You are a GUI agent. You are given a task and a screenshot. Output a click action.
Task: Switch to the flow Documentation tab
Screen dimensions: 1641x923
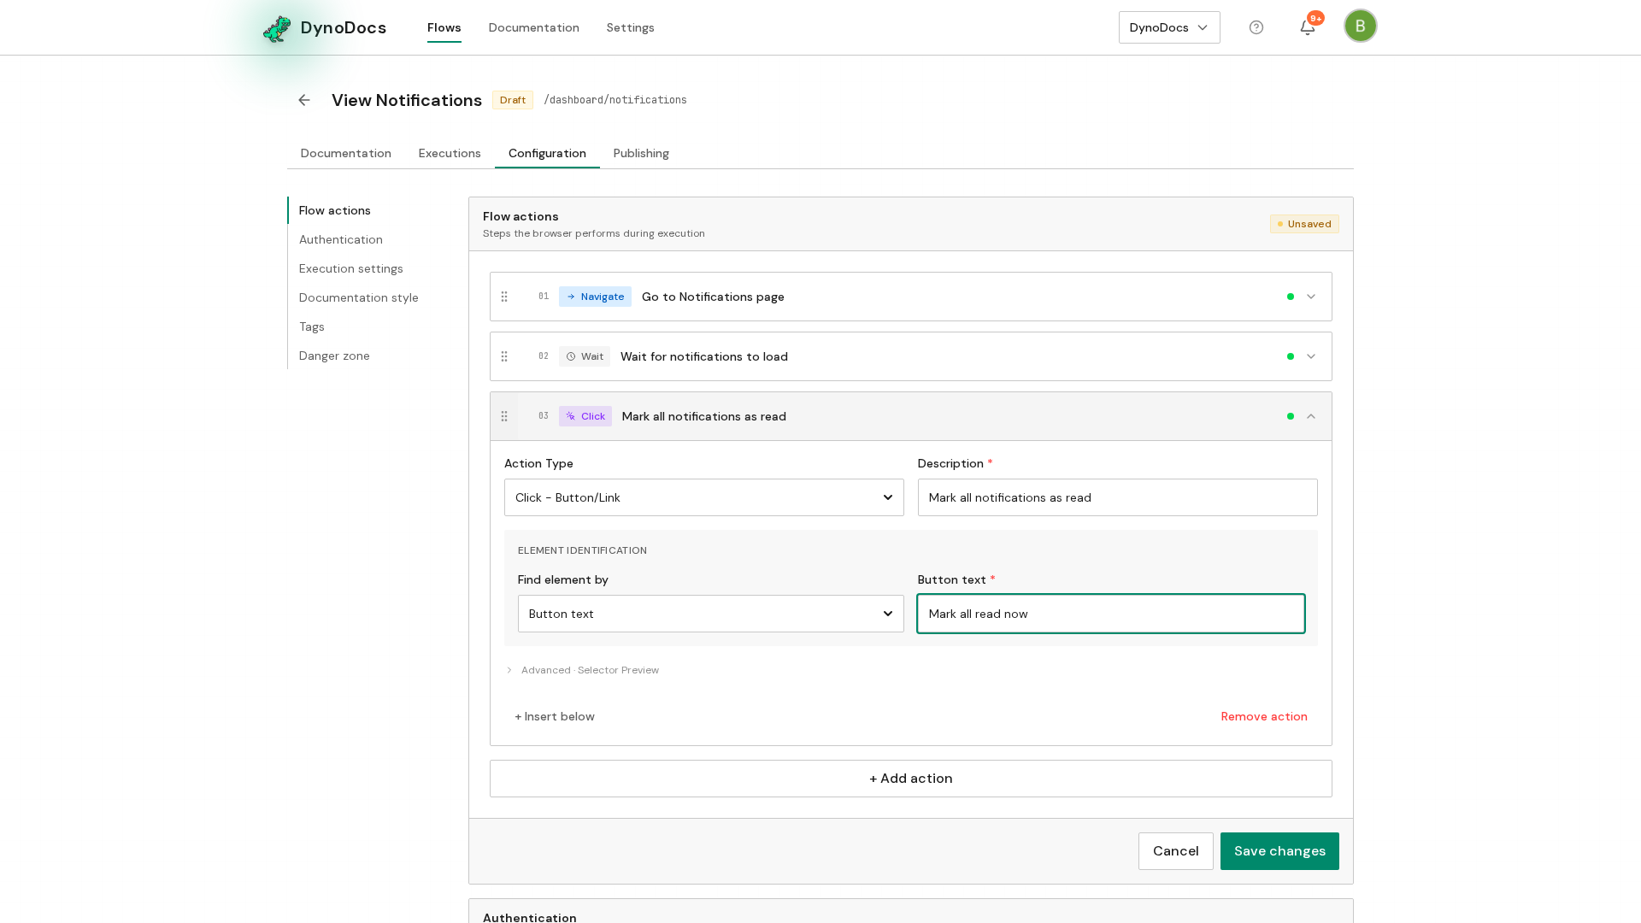(x=346, y=153)
